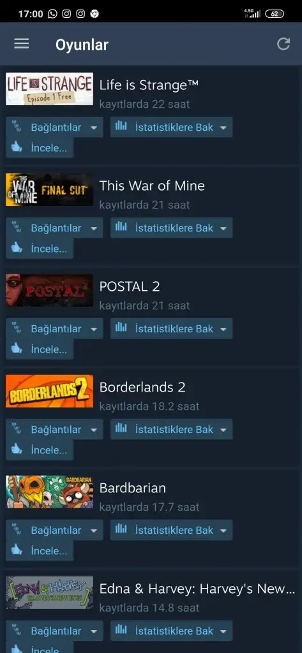Open the hamburger menu

coord(22,44)
